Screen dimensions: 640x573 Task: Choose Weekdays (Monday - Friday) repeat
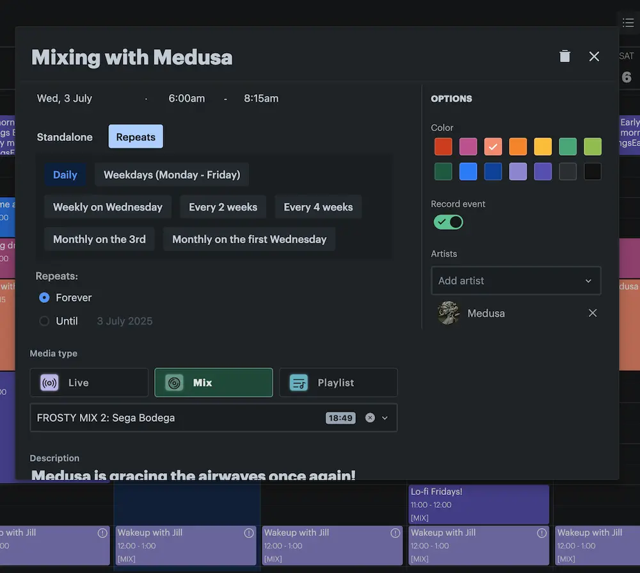tap(172, 175)
